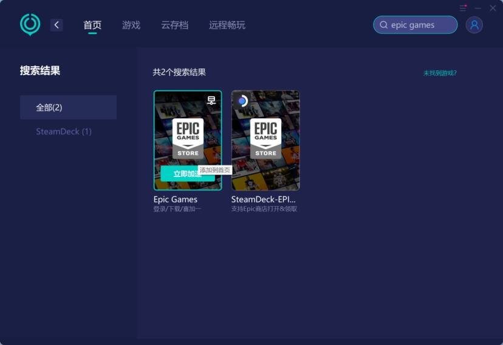The height and width of the screenshot is (345, 503).
Task: Select the SteamDeck (1) filter
Action: point(64,132)
